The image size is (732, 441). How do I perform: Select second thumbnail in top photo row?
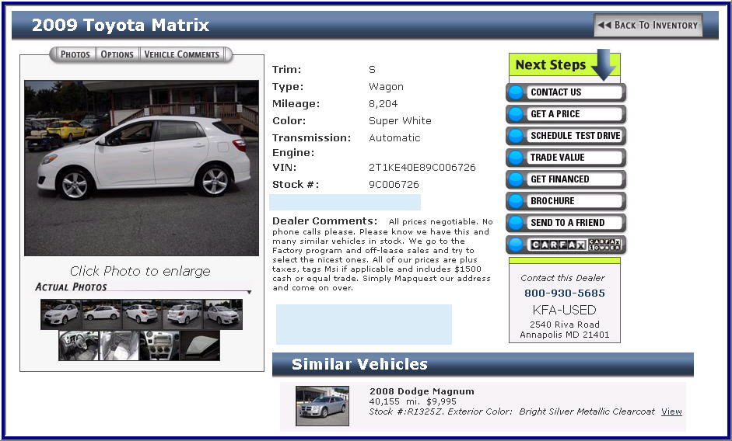(x=102, y=314)
